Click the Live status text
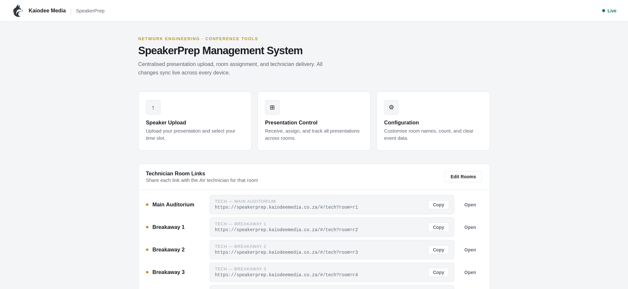628x289 pixels. pyautogui.click(x=612, y=11)
